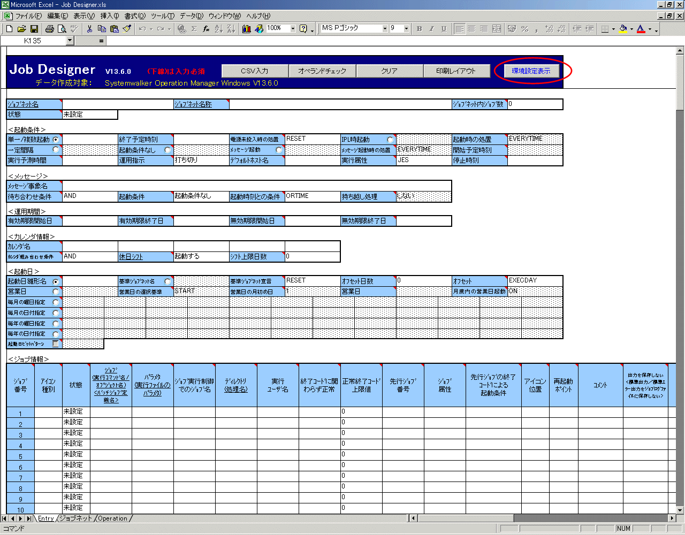Select the 起動条件なし radio button
685x535 pixels.
click(x=168, y=150)
